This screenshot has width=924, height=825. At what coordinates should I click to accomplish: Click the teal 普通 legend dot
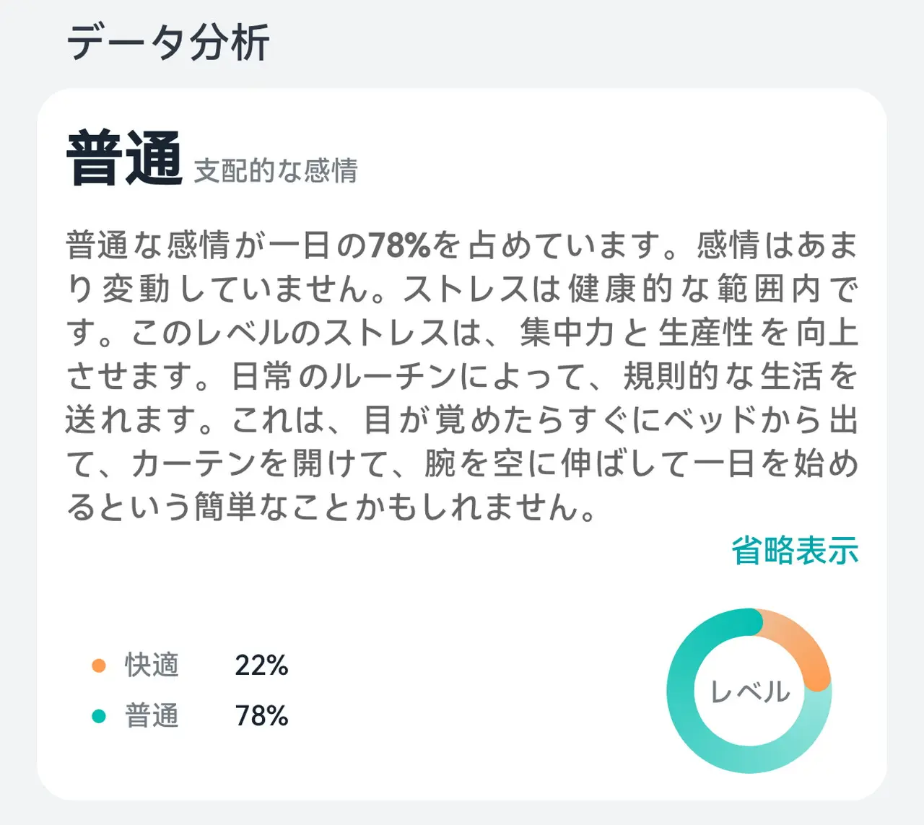pyautogui.click(x=99, y=716)
